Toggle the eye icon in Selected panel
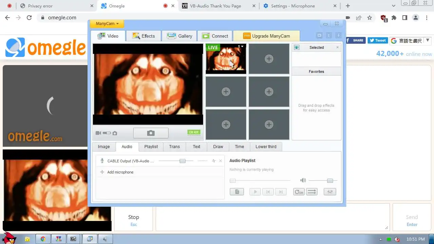Screen dimensions: 434x244 point(297,47)
